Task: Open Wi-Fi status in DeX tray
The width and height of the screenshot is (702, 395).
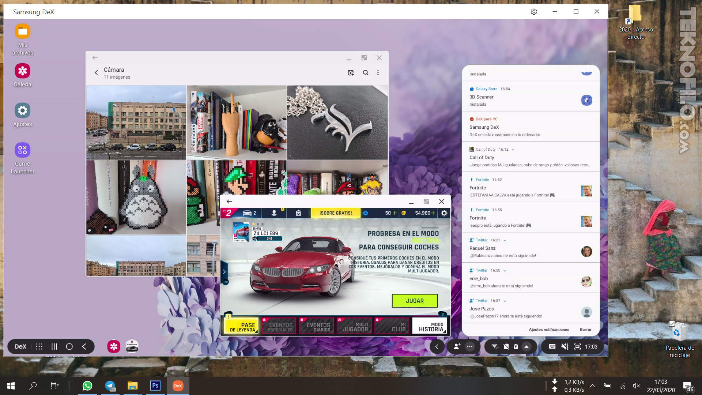Action: (495, 346)
